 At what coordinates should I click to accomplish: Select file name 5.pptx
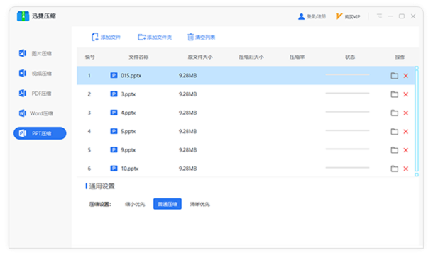128,132
